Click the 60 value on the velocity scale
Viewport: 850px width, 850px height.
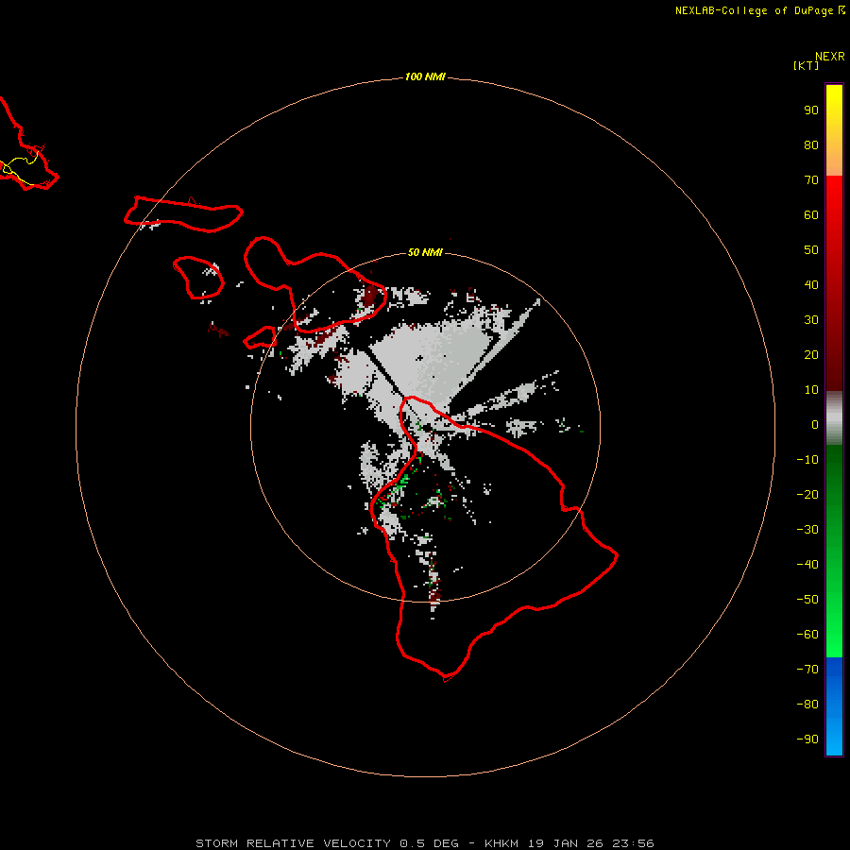click(x=811, y=215)
